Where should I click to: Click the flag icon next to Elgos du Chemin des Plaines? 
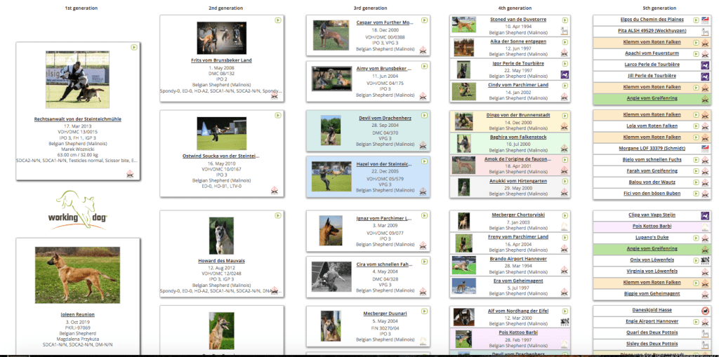coord(704,20)
